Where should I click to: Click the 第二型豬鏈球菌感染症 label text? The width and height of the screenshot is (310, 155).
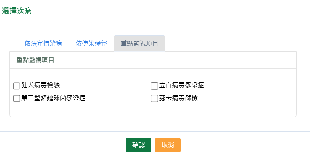[54, 98]
